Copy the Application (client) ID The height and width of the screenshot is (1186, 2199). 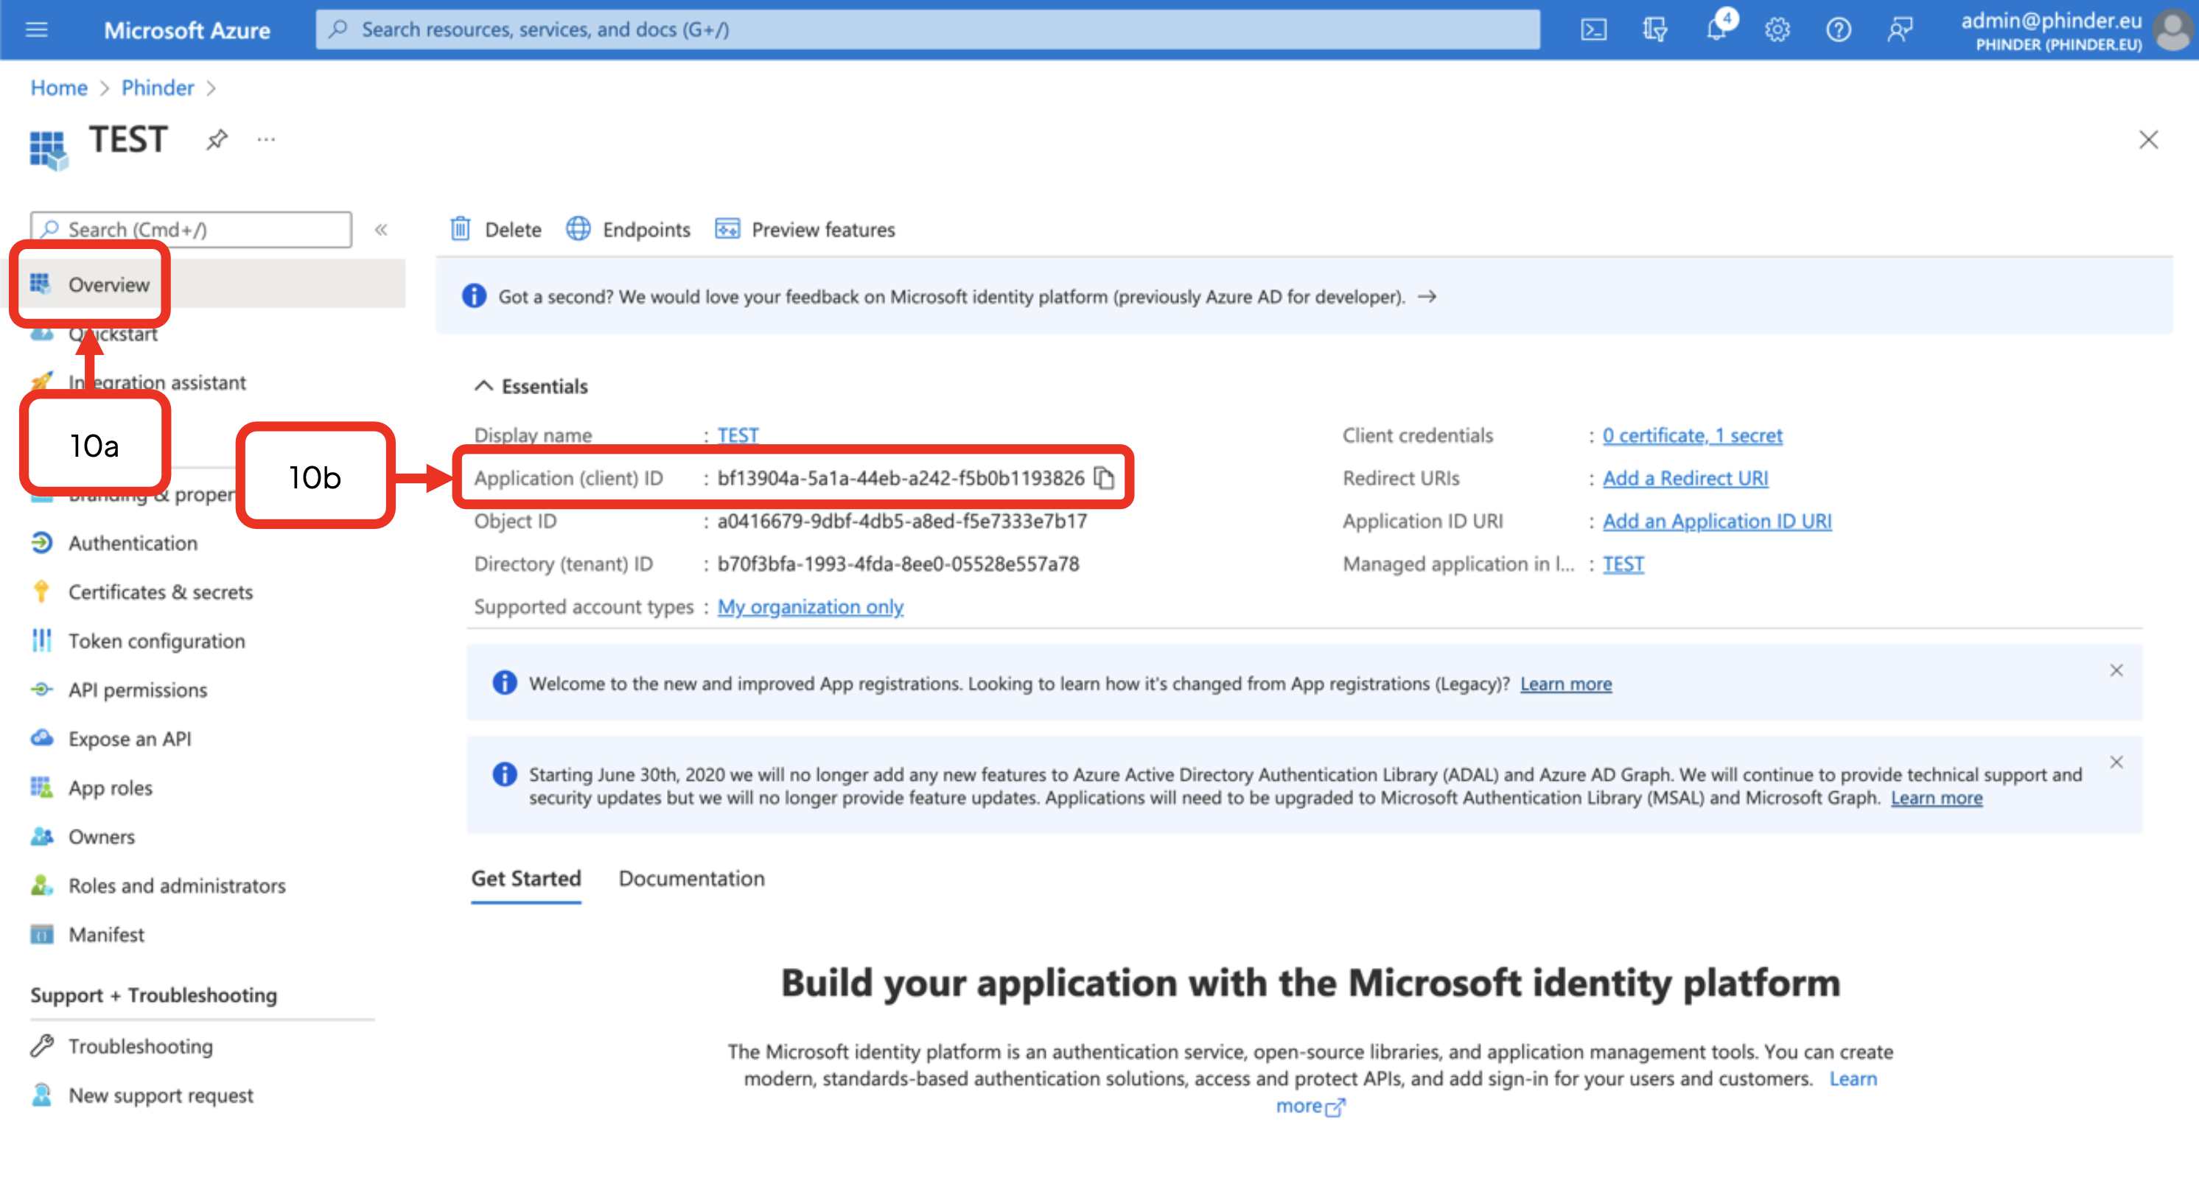point(1104,478)
